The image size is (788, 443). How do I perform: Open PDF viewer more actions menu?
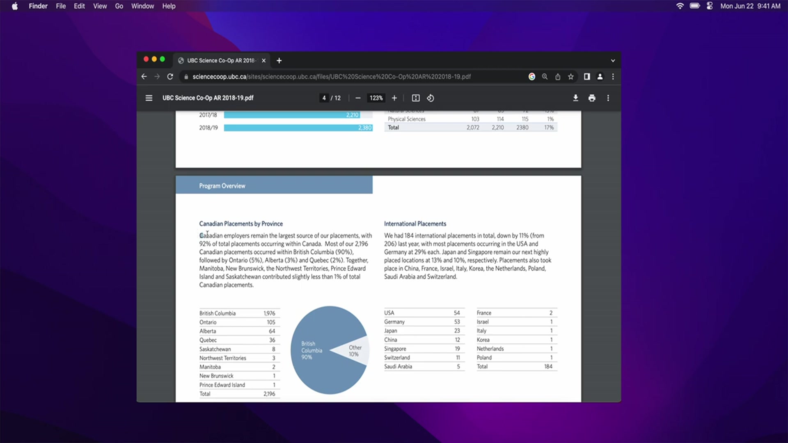[x=608, y=98]
